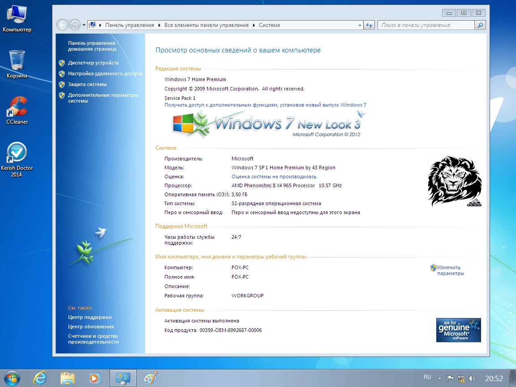Image resolution: width=516 pixels, height=387 pixels.
Task: Open Панель управления домашняя страница link
Action: tap(93, 46)
